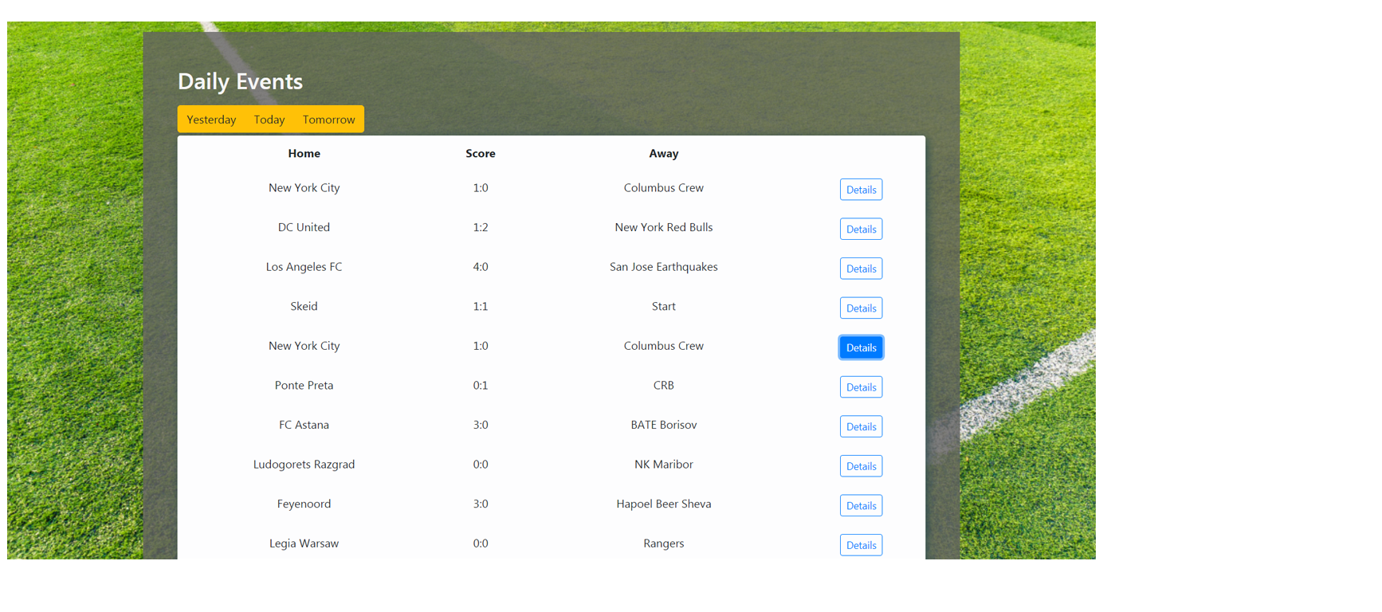Switch to the Today tab
This screenshot has height=612, width=1382.
click(269, 120)
